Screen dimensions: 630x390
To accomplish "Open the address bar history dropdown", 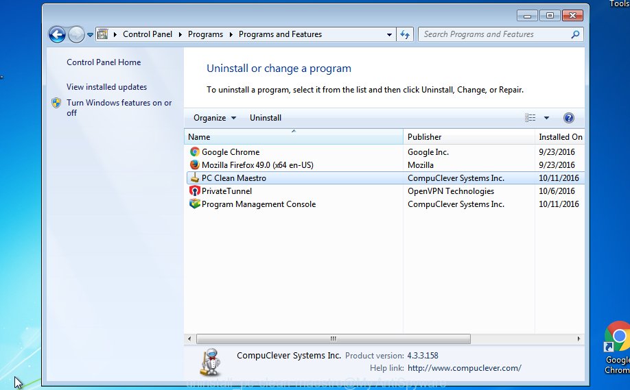I will point(389,34).
